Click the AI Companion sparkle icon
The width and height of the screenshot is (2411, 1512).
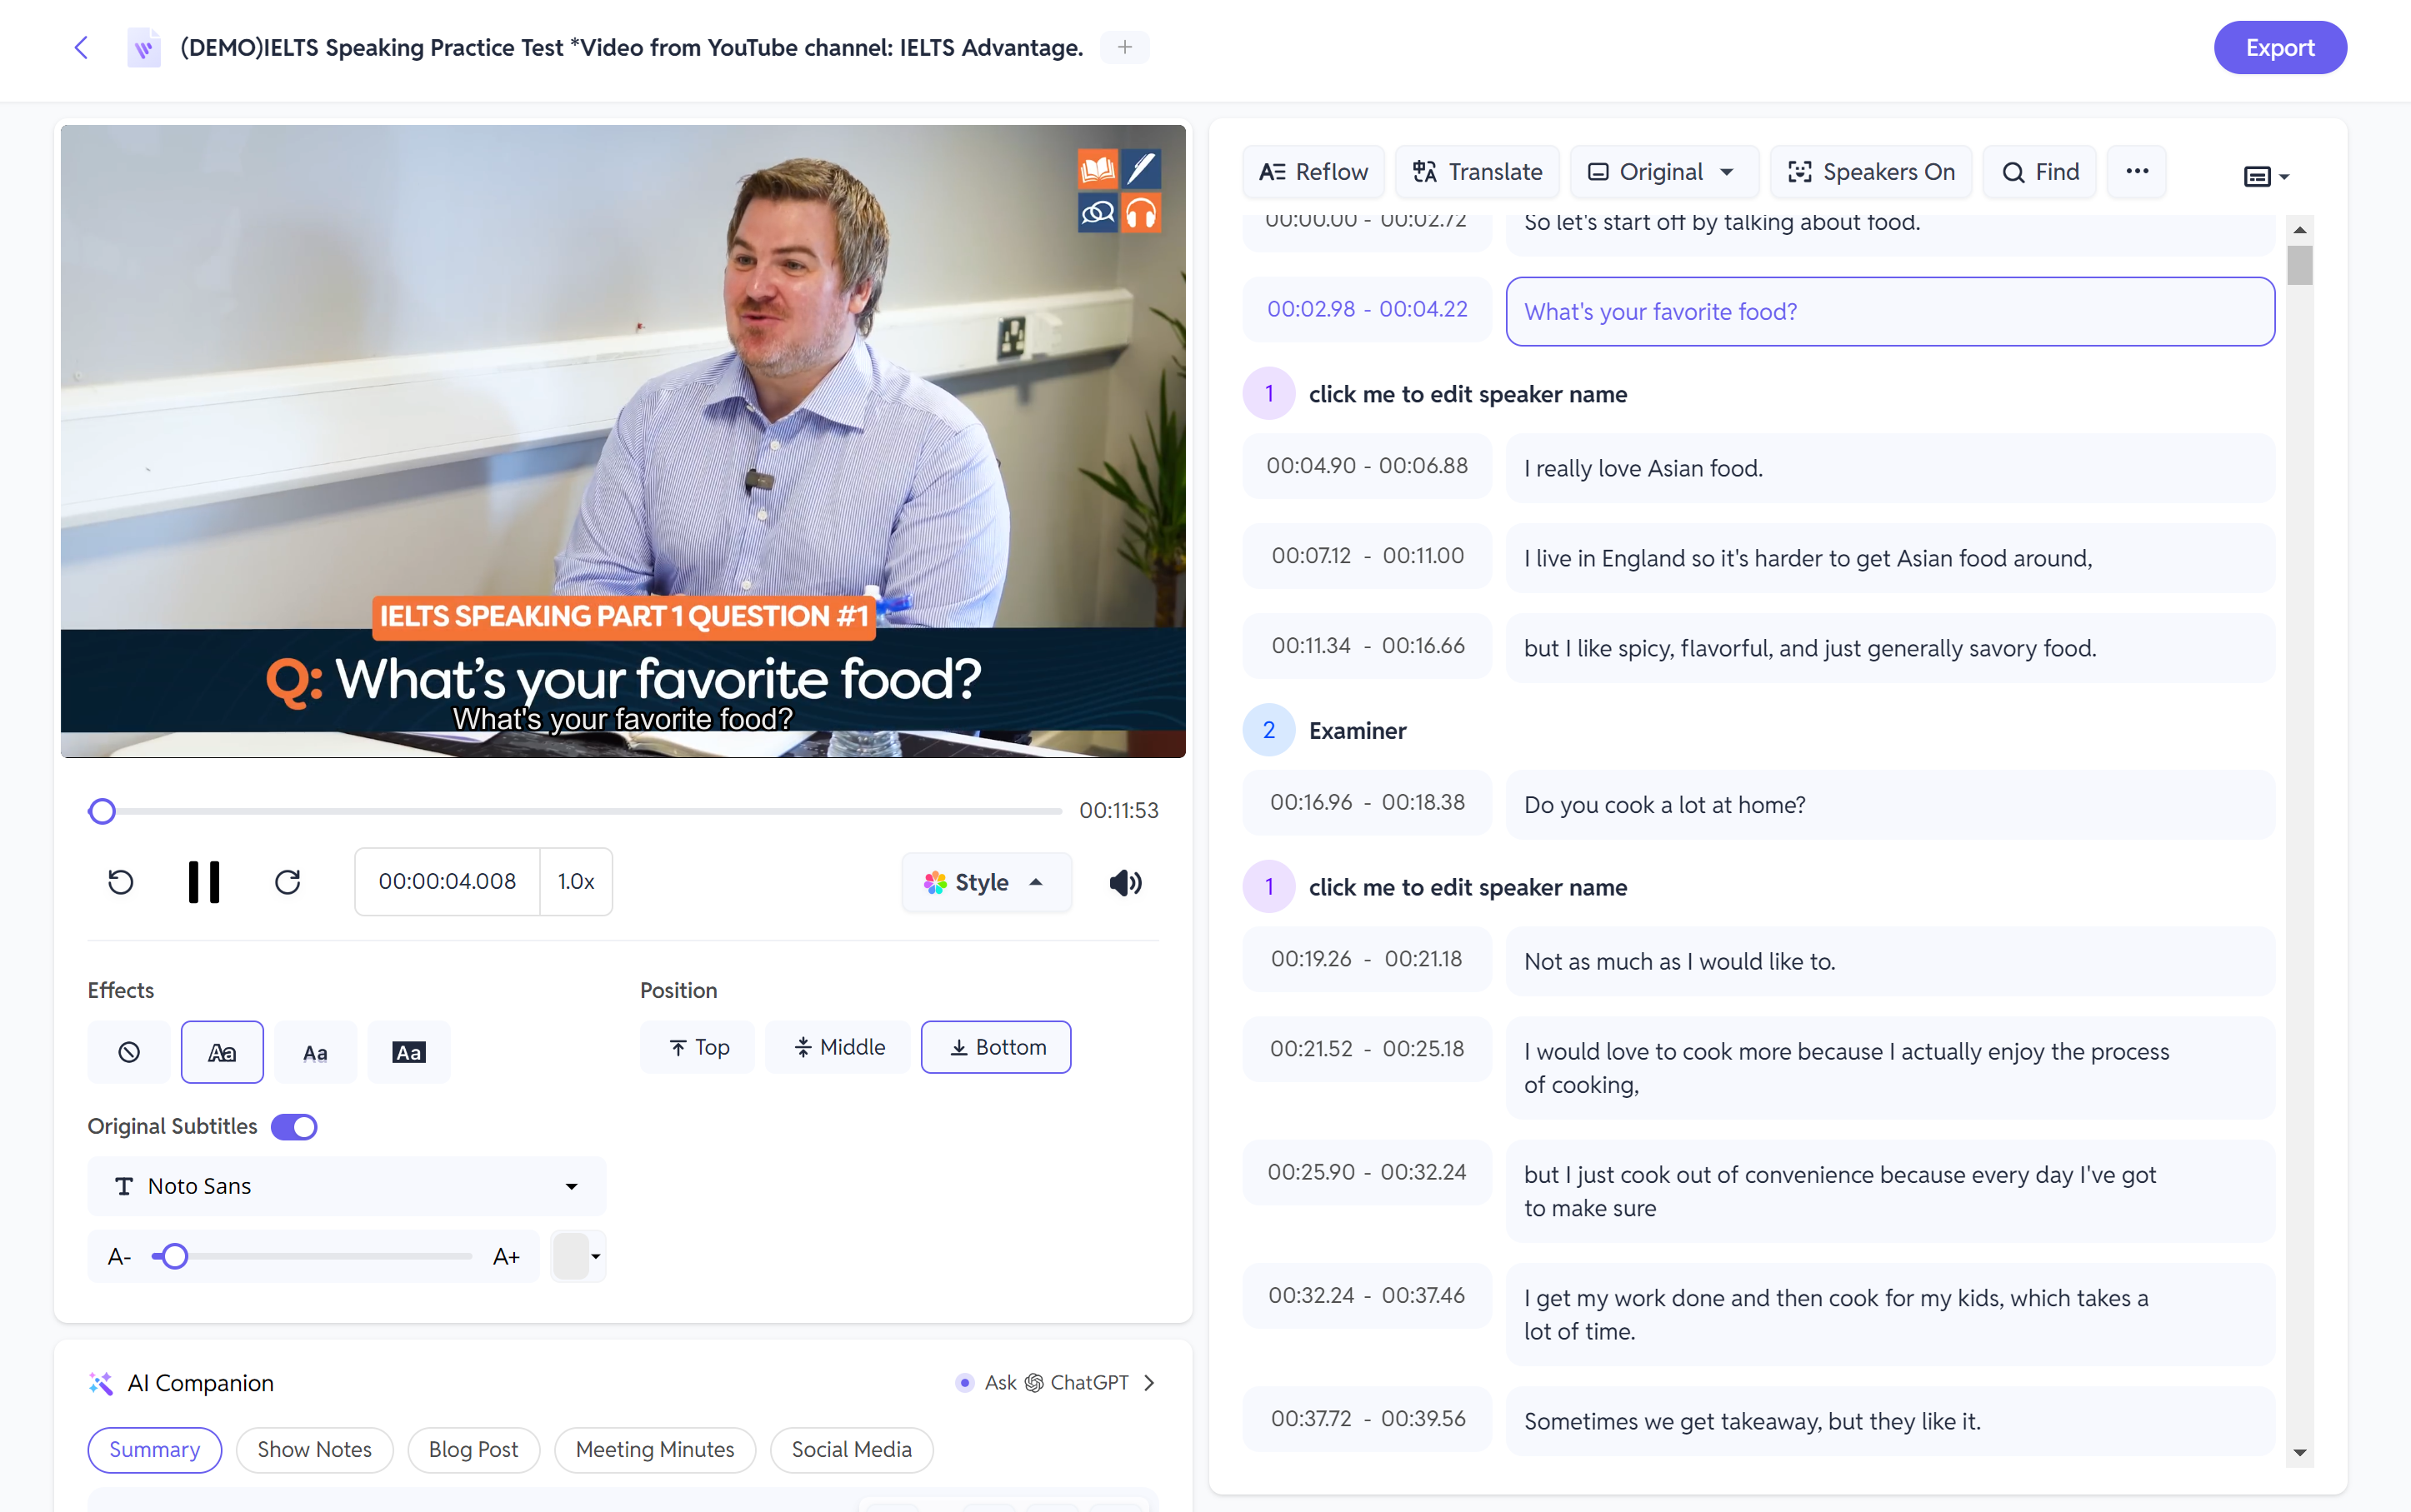pyautogui.click(x=99, y=1381)
